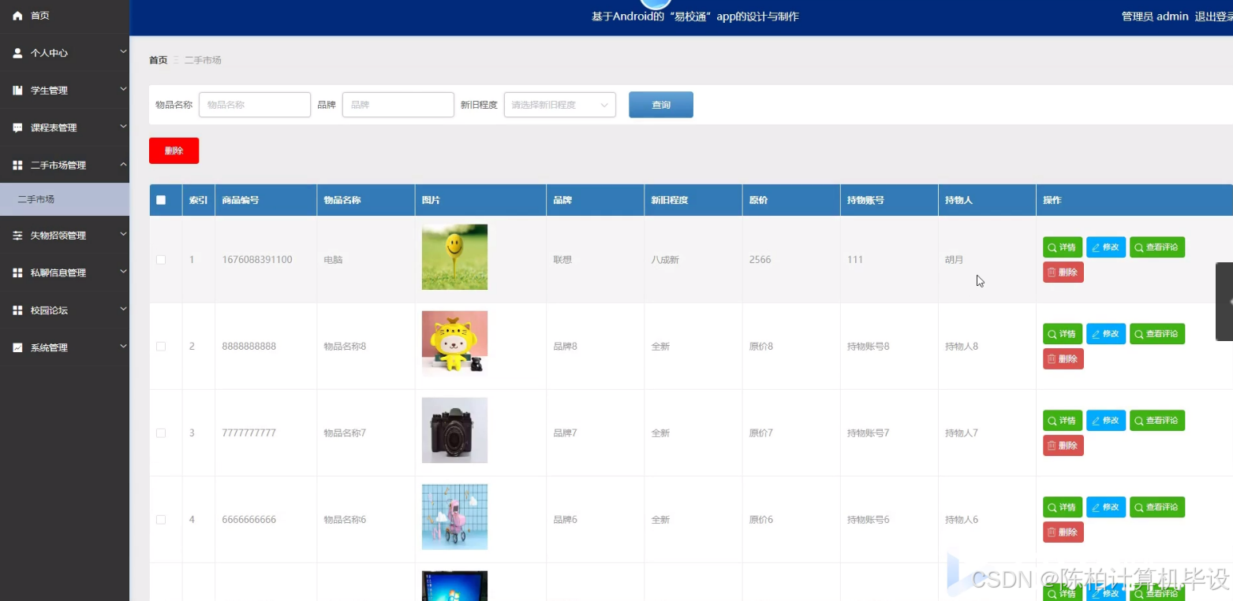
Task: Check the checkbox for row 2 物品名称8
Action: point(161,347)
